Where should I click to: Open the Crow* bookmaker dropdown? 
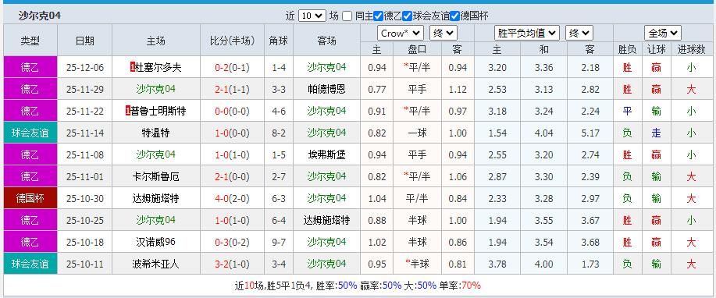(x=400, y=34)
